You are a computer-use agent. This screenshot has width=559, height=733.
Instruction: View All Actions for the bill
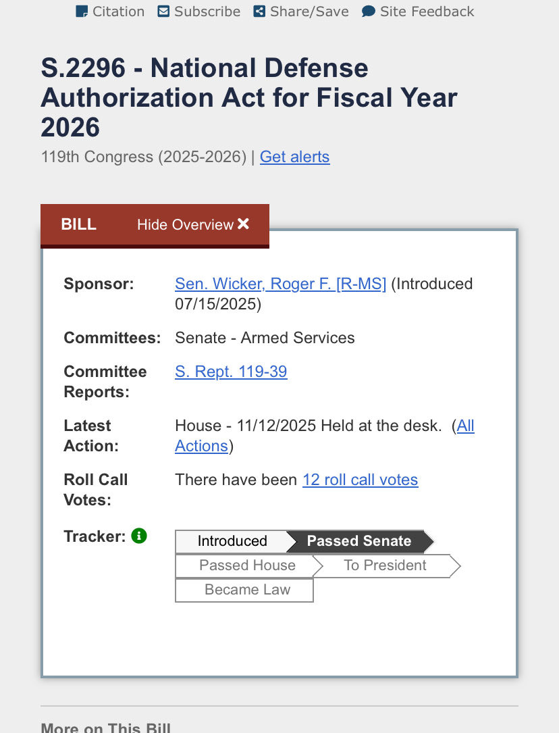click(x=325, y=436)
